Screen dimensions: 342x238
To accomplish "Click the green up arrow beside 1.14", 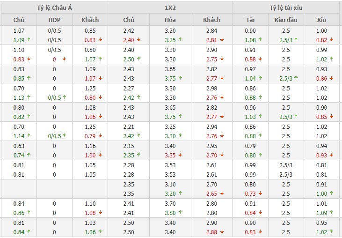I will coord(29,136).
